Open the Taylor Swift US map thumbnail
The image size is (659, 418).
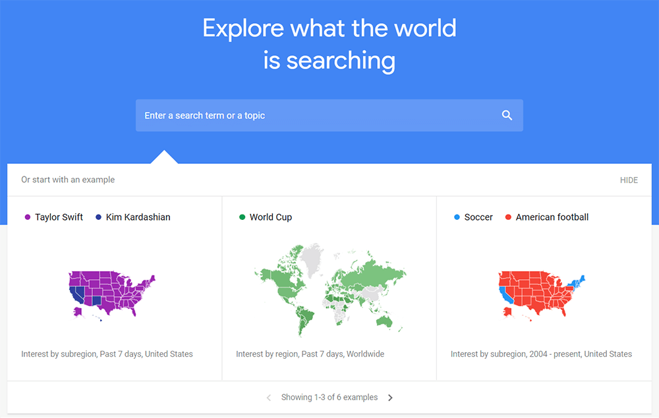coord(112,296)
